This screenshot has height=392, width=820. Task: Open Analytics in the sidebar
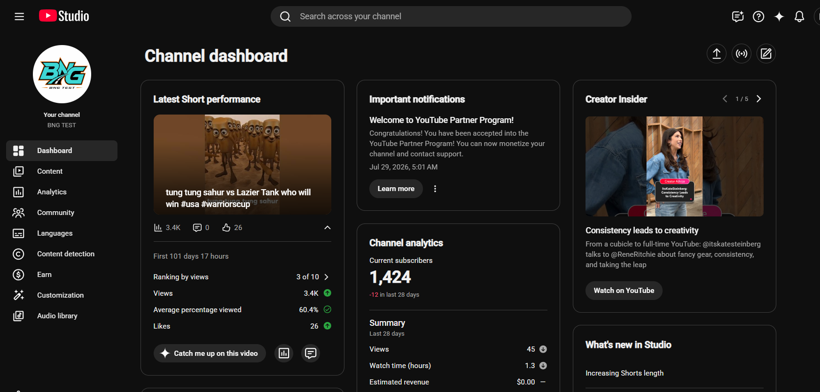coord(62,192)
